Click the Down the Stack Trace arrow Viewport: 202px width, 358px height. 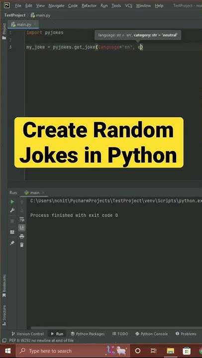click(22, 210)
